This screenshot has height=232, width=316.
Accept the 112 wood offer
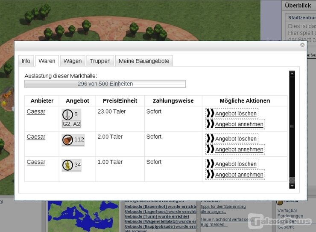coord(239,149)
